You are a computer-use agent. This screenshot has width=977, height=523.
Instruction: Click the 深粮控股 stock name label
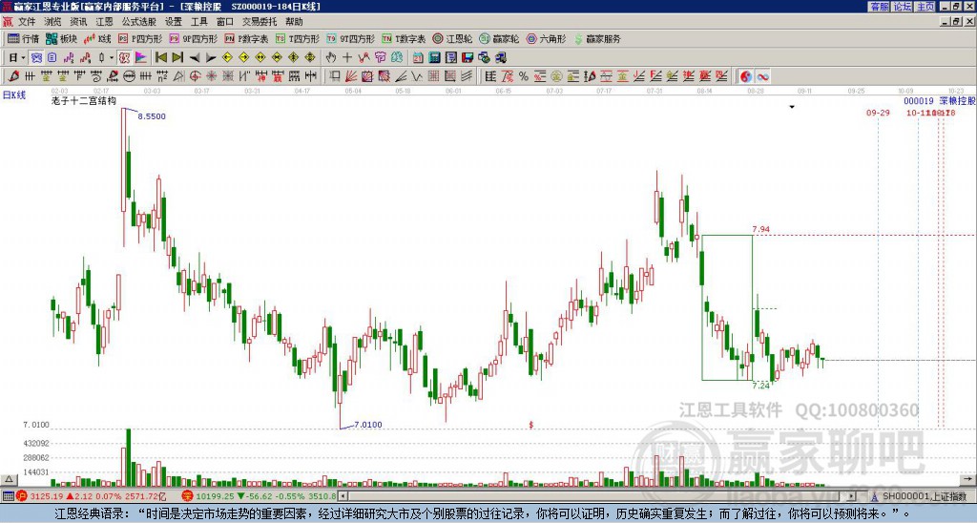click(958, 101)
